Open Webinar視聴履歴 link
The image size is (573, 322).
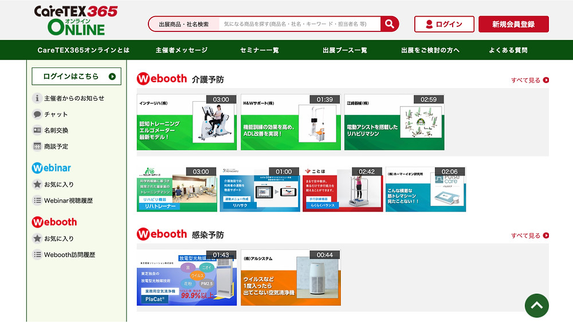[68, 201]
